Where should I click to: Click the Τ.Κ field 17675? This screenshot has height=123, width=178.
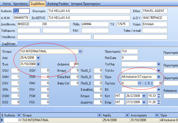click(123, 24)
